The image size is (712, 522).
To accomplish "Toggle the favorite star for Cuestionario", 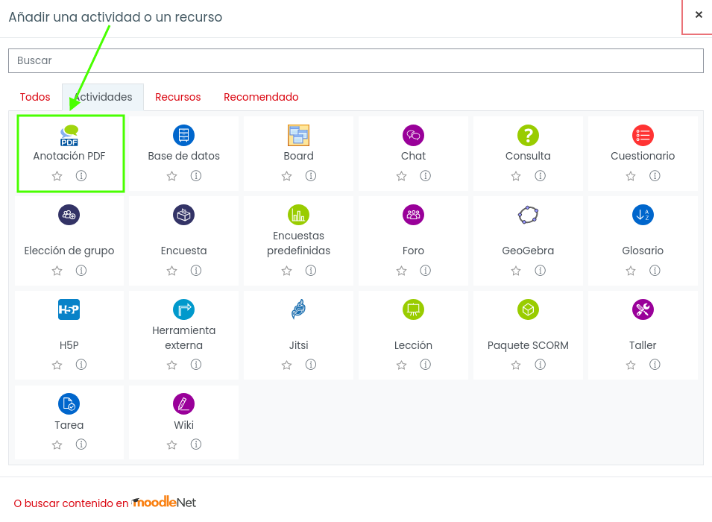I will point(631,176).
